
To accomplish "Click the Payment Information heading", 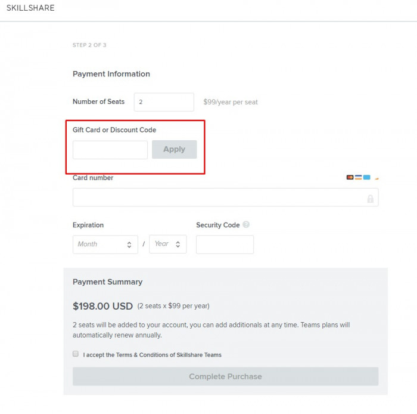I will pyautogui.click(x=111, y=74).
